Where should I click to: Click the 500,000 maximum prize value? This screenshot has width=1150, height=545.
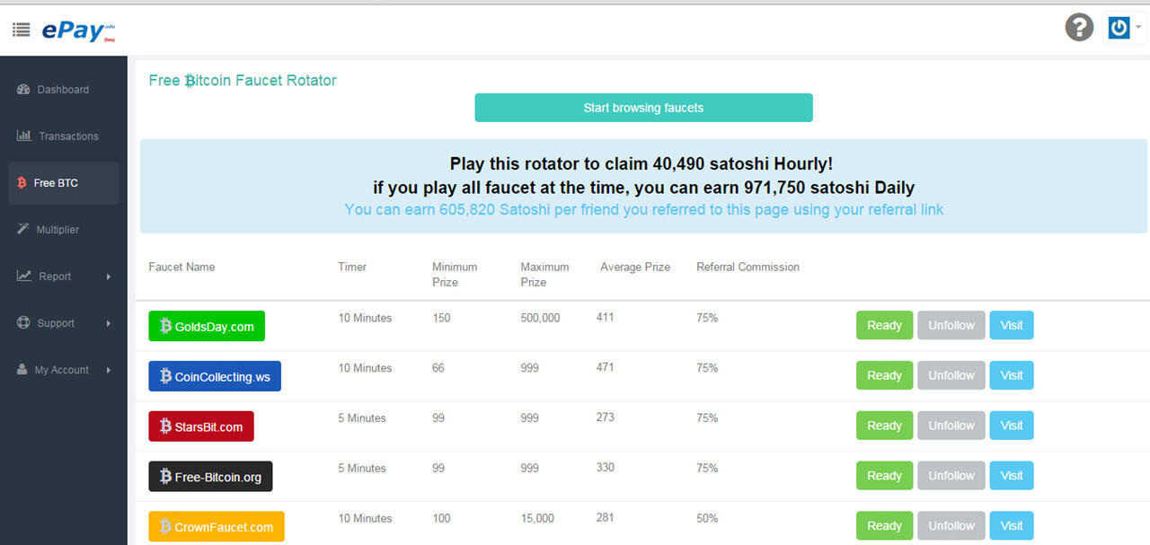[540, 318]
